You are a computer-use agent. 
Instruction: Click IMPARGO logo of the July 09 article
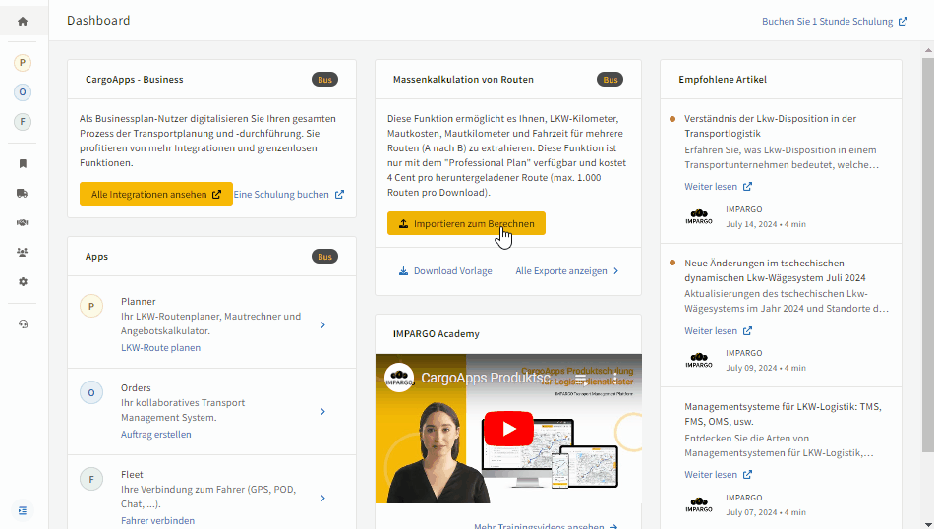(x=699, y=361)
